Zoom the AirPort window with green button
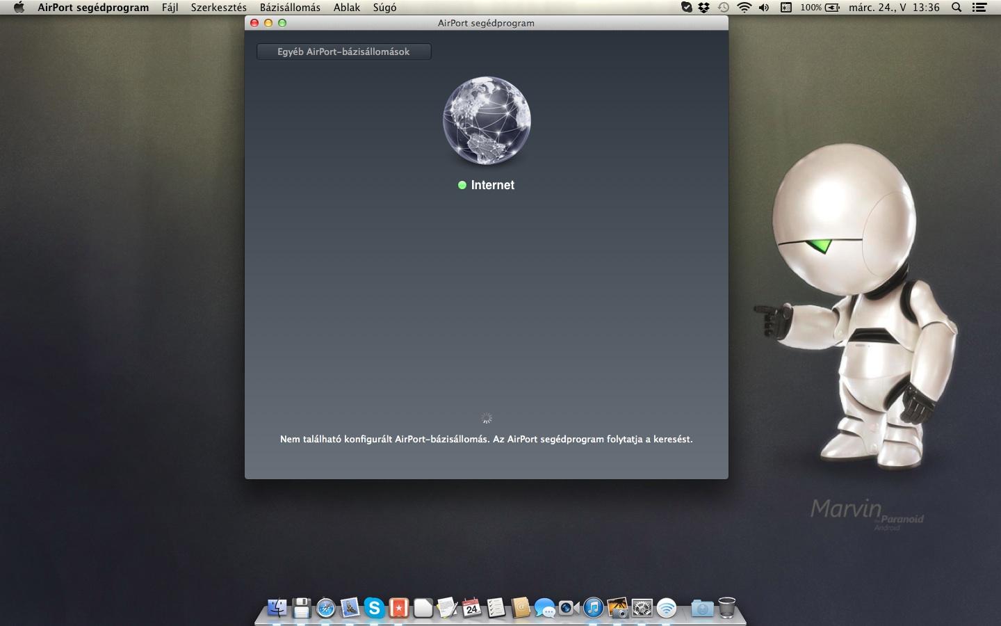Viewport: 1001px width, 626px height. [282, 23]
